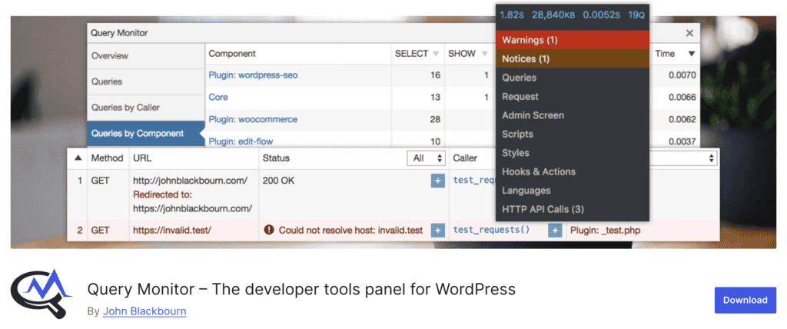Open Scripts menu item
The image size is (787, 329).
pos(572,134)
